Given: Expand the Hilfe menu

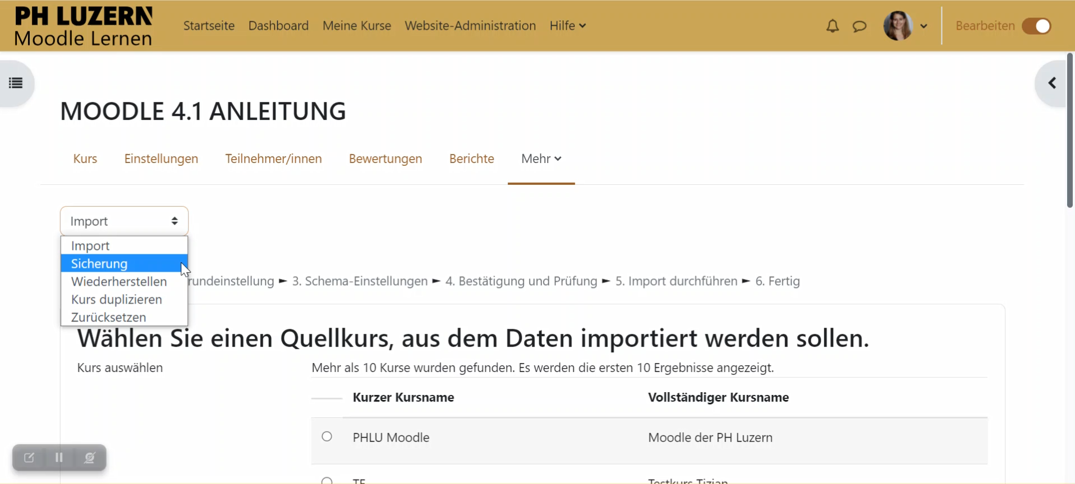Looking at the screenshot, I should (x=568, y=26).
